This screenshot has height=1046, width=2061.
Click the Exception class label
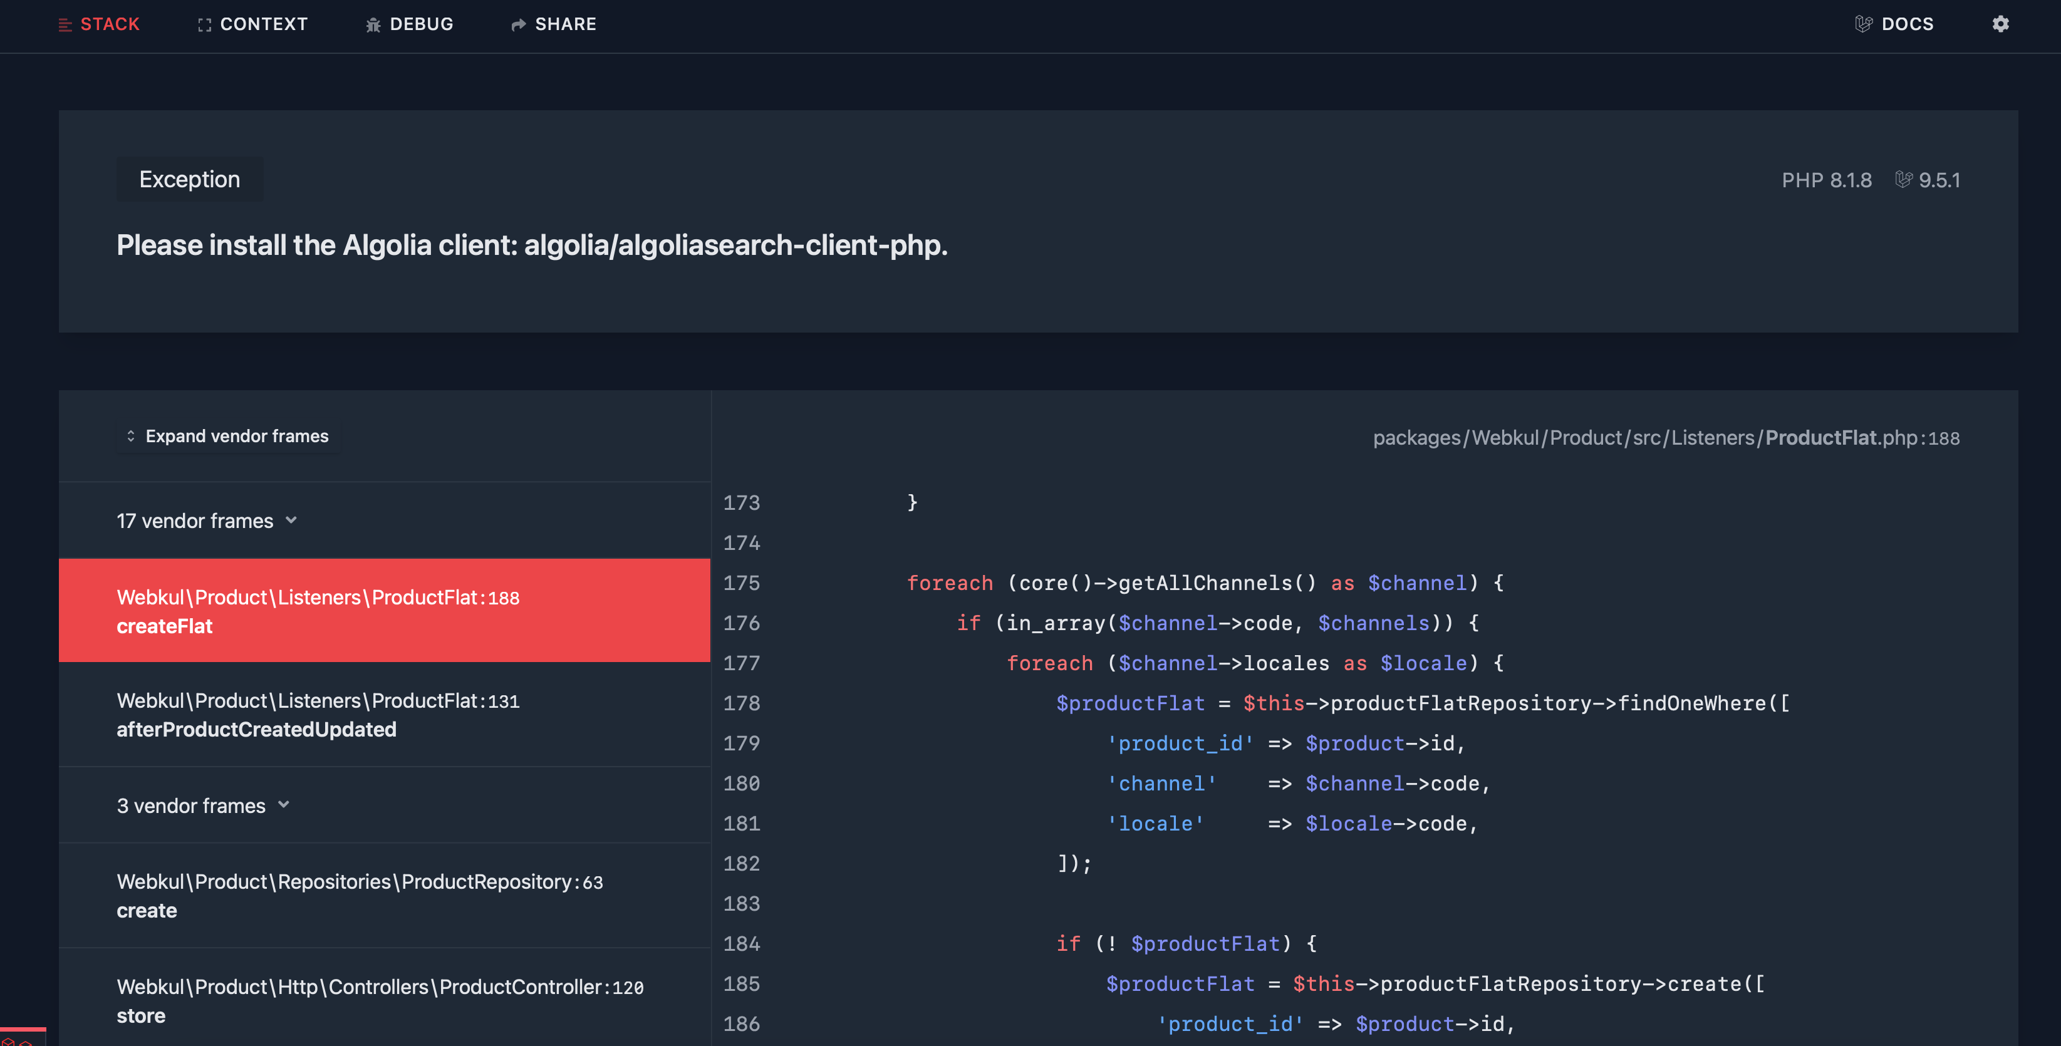click(190, 179)
